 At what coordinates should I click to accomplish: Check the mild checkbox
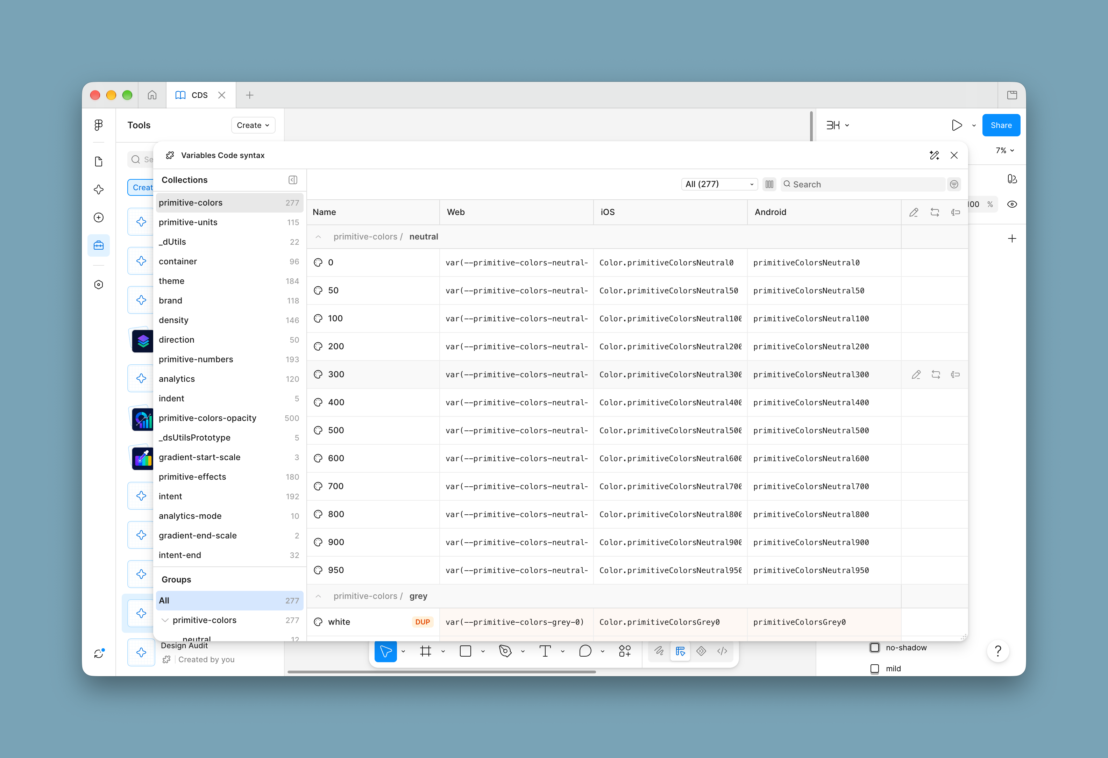pyautogui.click(x=874, y=668)
